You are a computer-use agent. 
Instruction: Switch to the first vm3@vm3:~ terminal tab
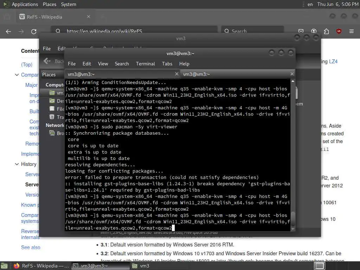click(122, 74)
